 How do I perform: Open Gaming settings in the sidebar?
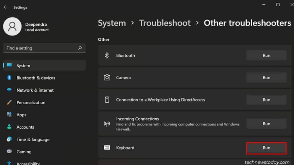(24, 152)
